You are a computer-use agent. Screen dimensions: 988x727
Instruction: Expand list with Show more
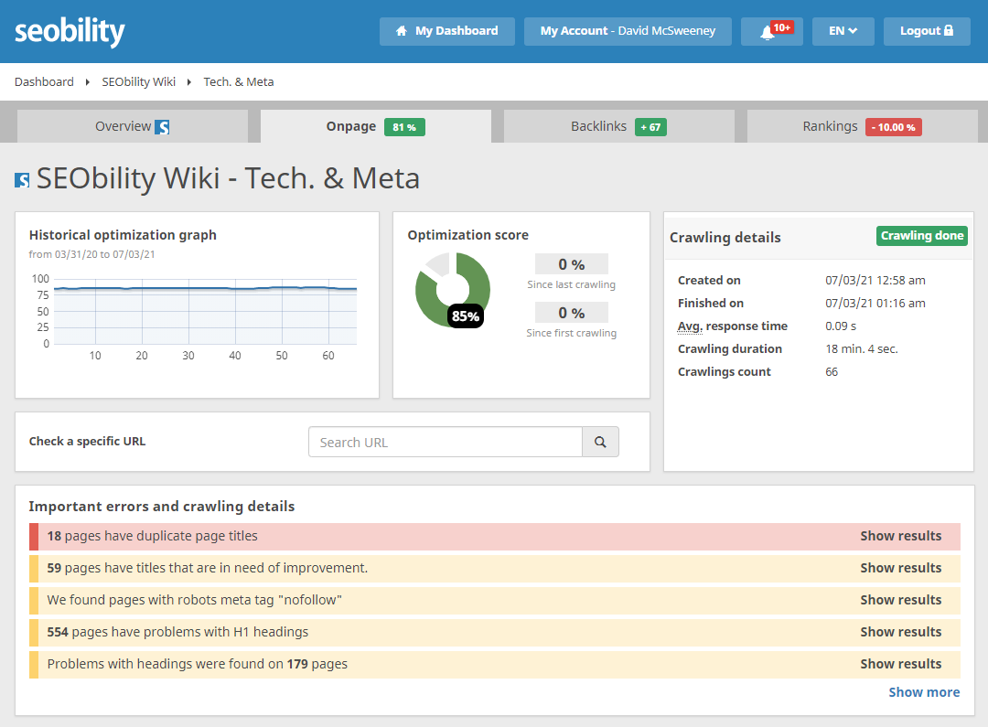coord(924,692)
